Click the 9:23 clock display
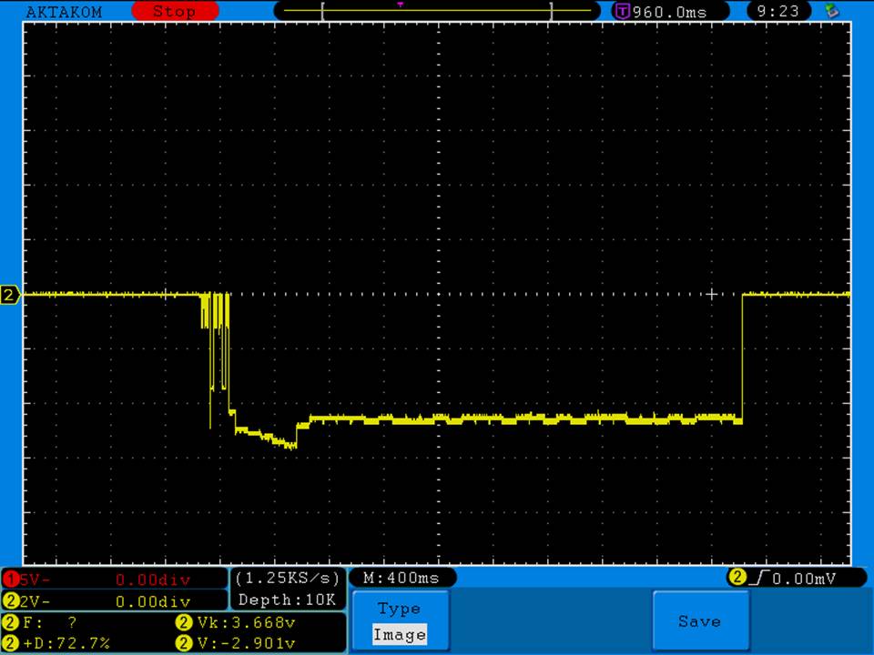874x655 pixels. point(777,12)
